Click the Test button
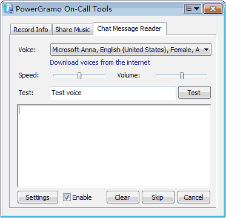This screenshot has height=218, width=226. [194, 93]
